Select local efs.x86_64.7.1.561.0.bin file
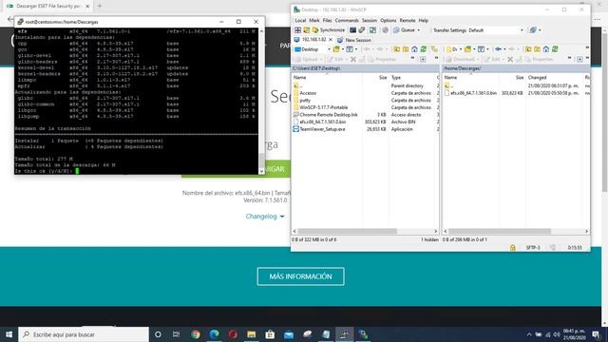Screen dimensions: 608x342 pyautogui.click(x=322, y=122)
